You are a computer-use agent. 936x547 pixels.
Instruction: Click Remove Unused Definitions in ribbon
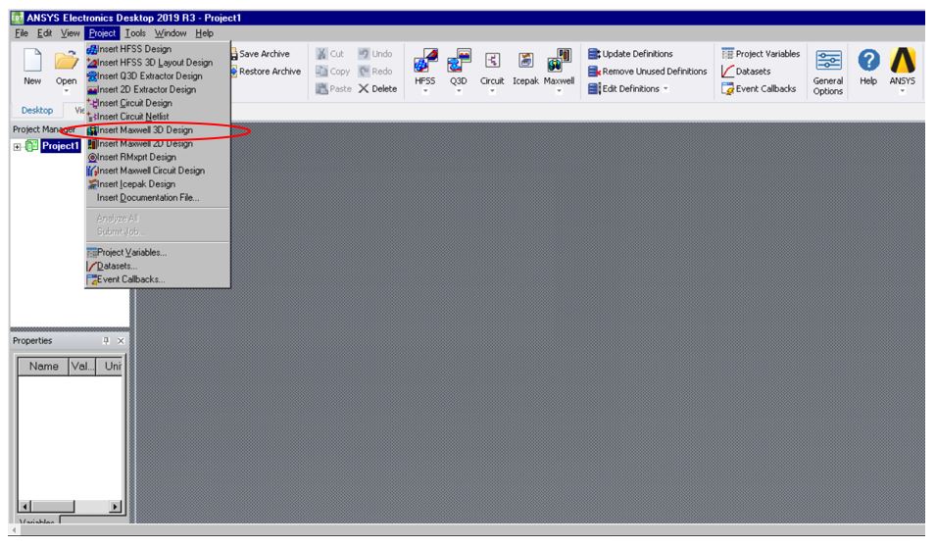pos(648,71)
